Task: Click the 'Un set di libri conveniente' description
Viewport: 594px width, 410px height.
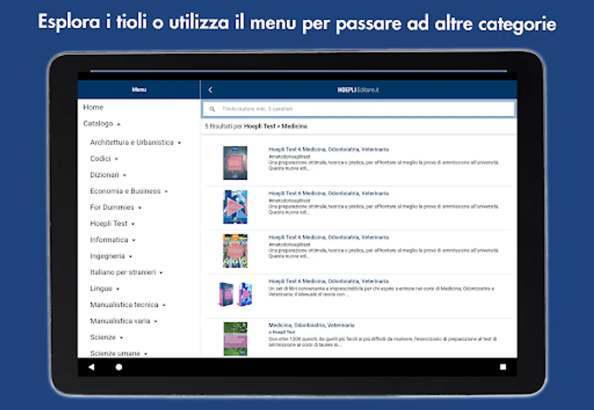Action: (381, 292)
